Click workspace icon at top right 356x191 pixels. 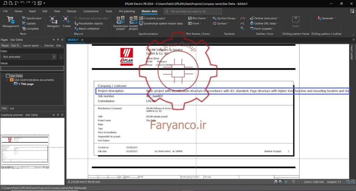(x=352, y=11)
